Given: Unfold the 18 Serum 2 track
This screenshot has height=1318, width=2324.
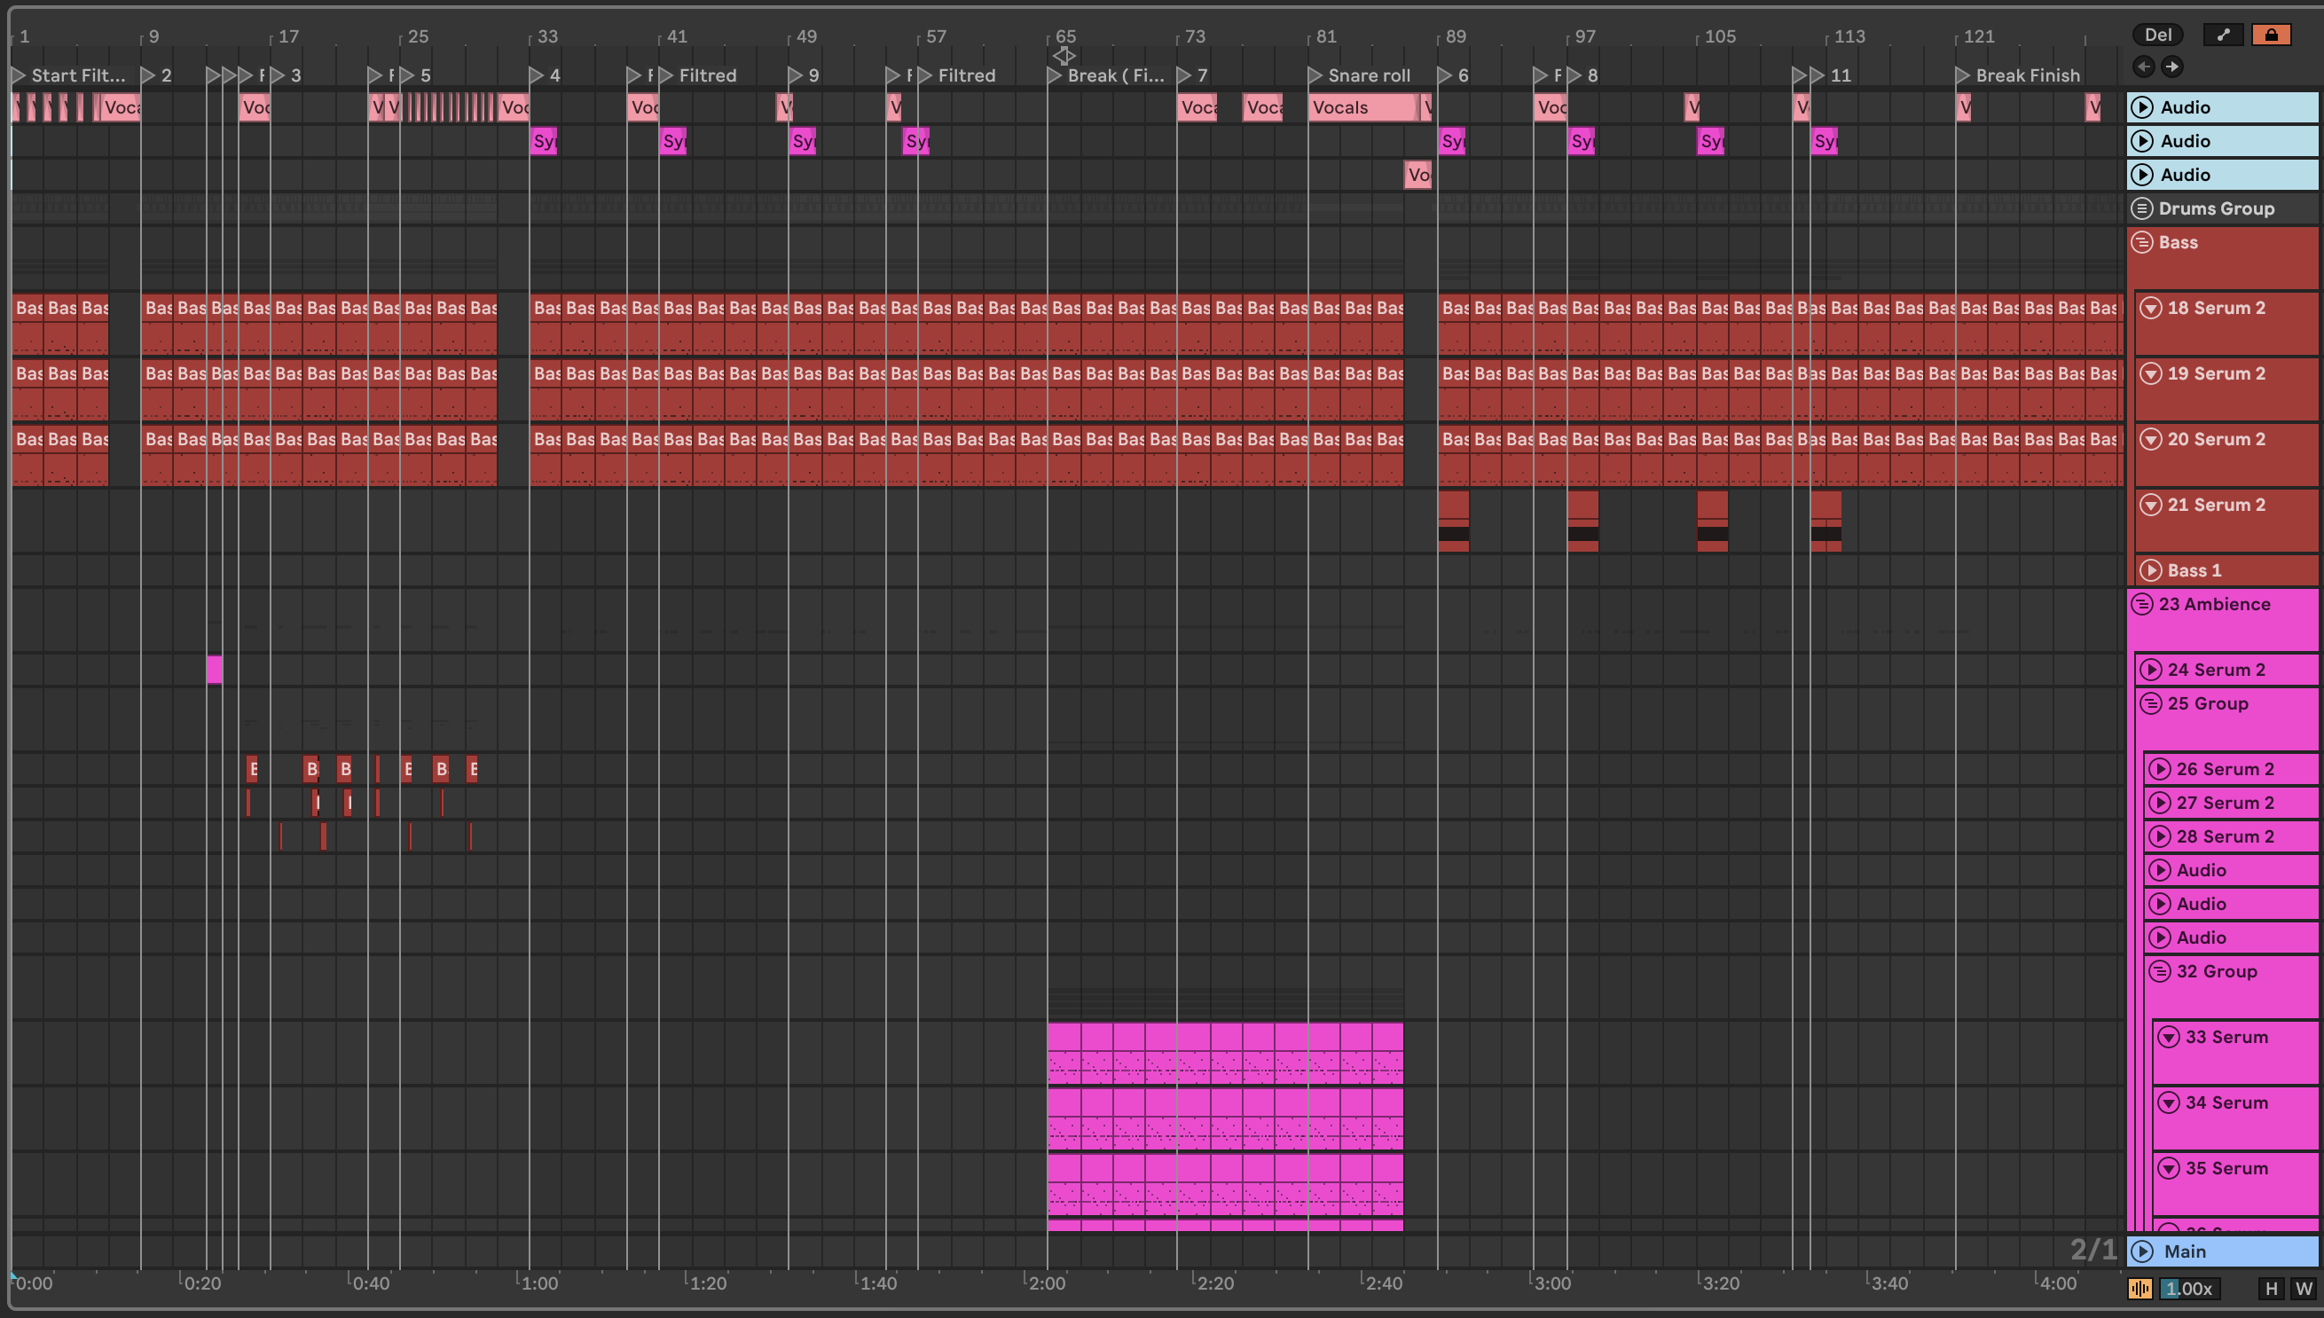Looking at the screenshot, I should pyautogui.click(x=2151, y=308).
